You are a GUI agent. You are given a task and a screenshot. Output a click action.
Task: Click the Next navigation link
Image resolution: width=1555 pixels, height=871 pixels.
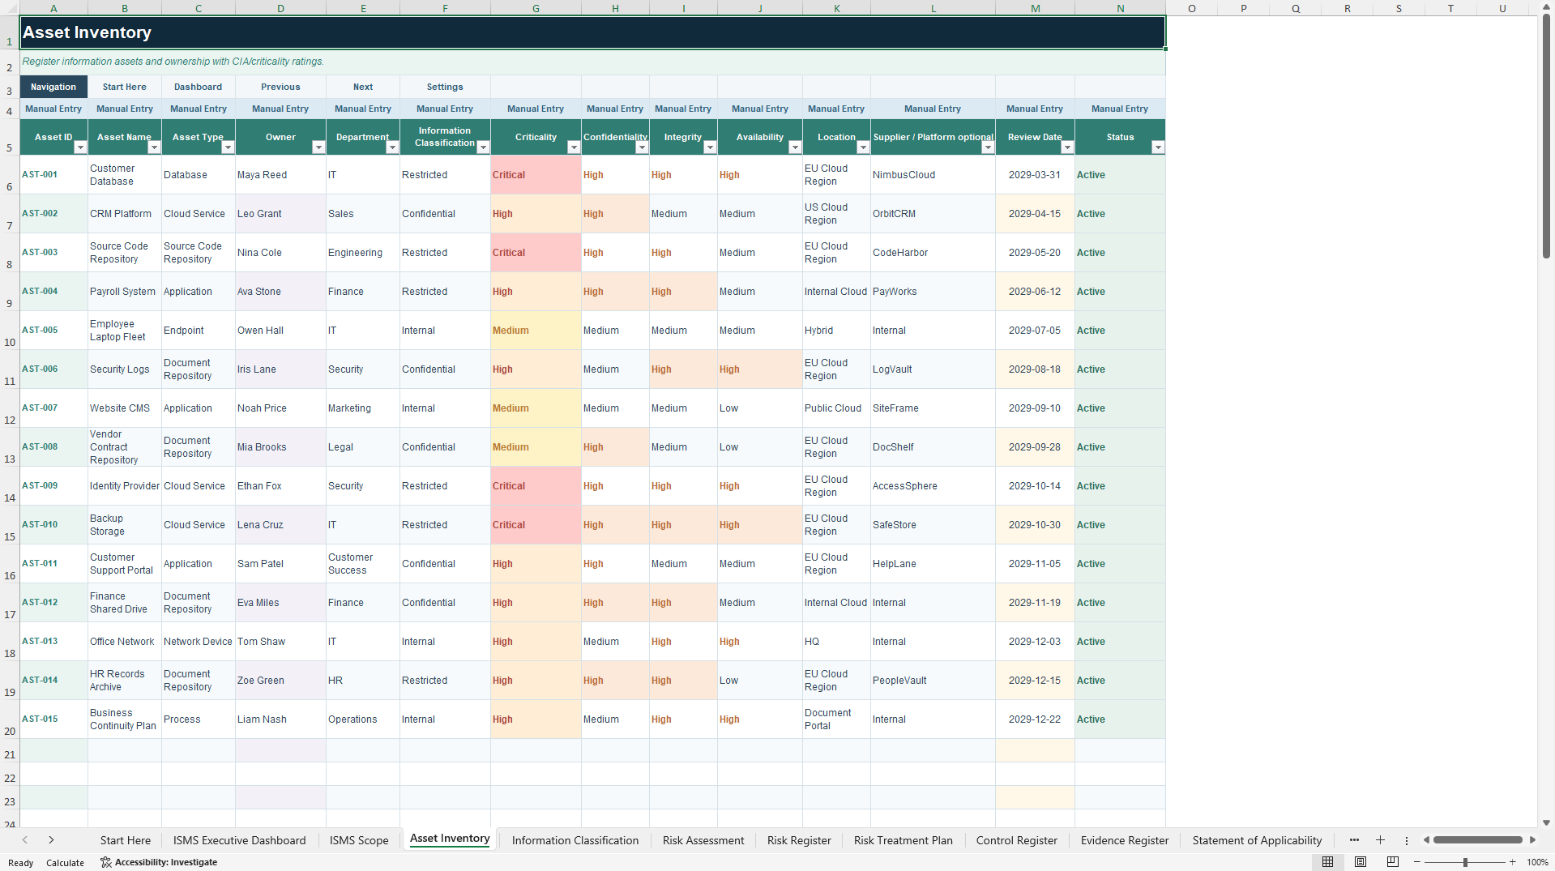click(363, 87)
